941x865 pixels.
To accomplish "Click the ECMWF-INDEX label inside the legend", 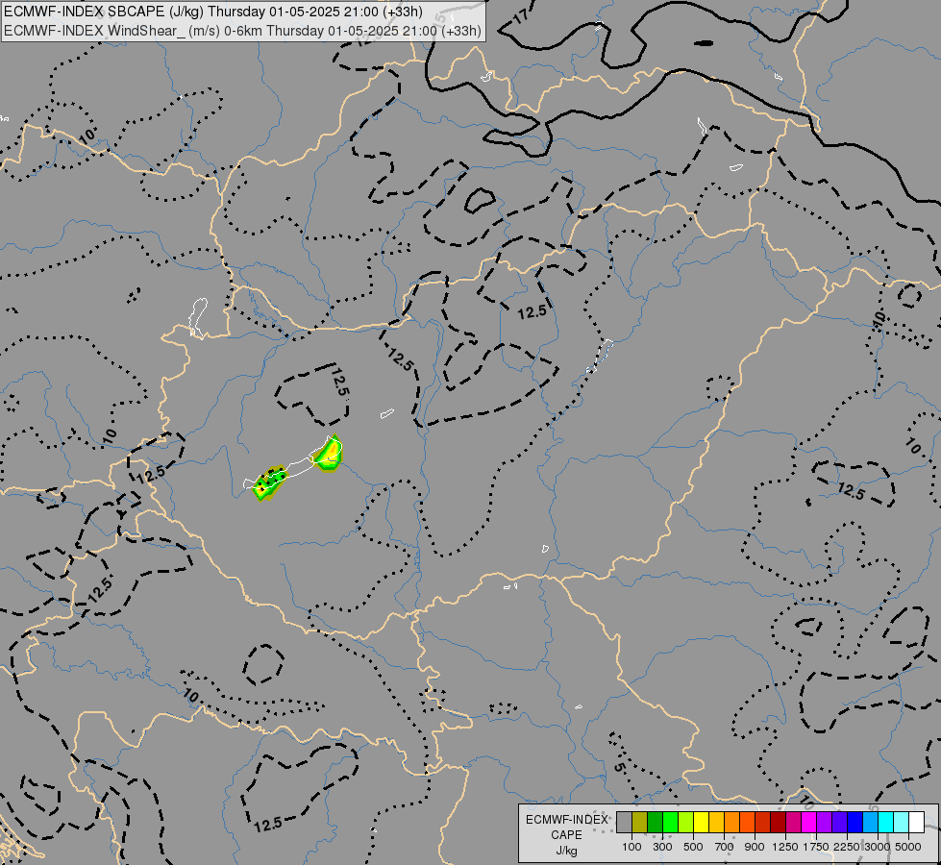I will click(x=566, y=820).
